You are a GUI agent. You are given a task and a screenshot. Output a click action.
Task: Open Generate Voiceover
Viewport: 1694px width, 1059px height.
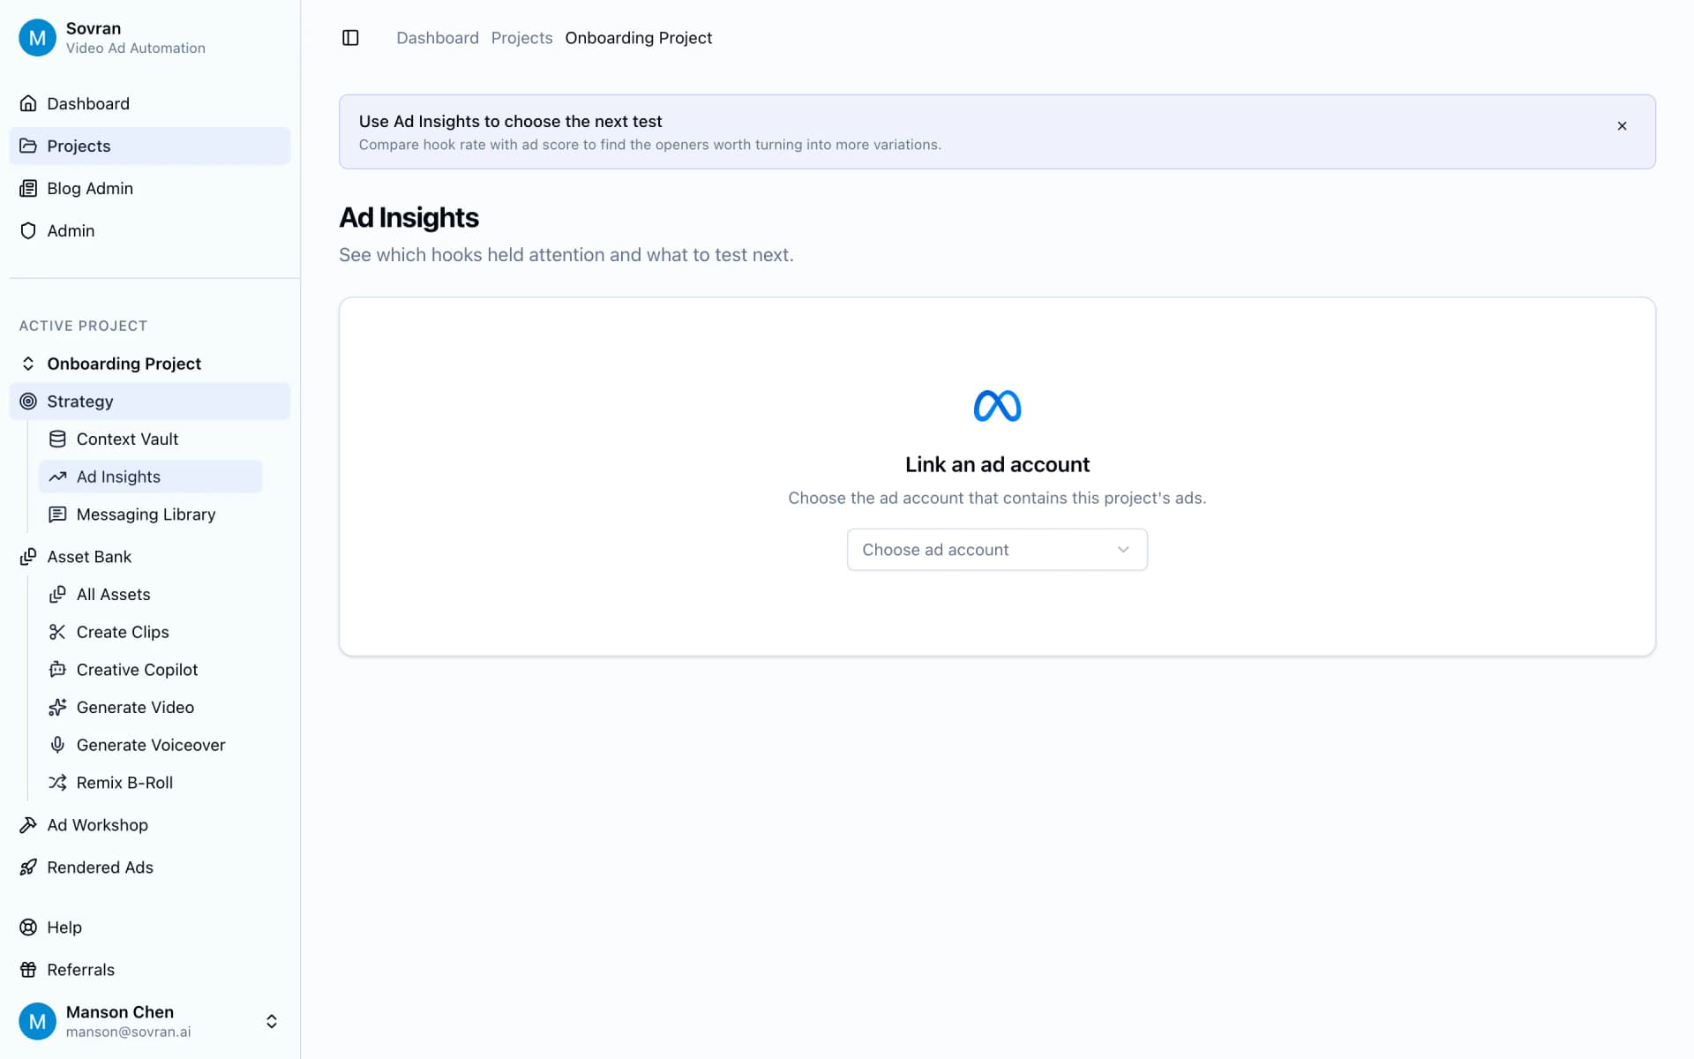[x=151, y=745]
